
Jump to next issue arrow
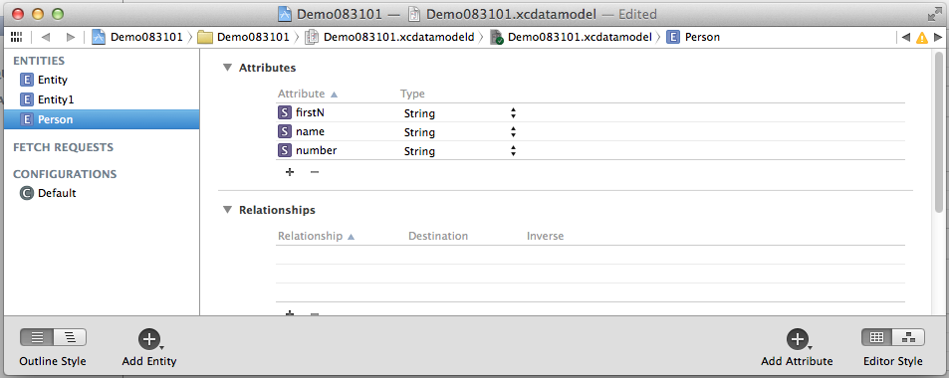pyautogui.click(x=938, y=38)
